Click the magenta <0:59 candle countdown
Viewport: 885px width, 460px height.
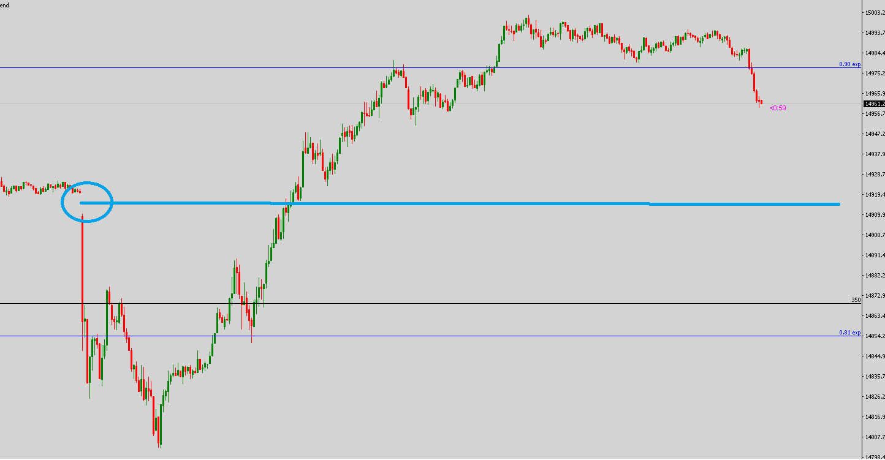pyautogui.click(x=778, y=108)
